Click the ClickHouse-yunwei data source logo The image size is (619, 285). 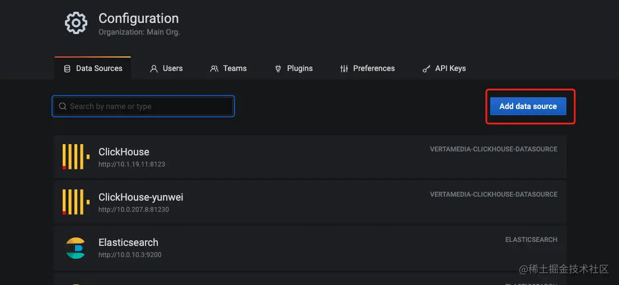tap(76, 202)
